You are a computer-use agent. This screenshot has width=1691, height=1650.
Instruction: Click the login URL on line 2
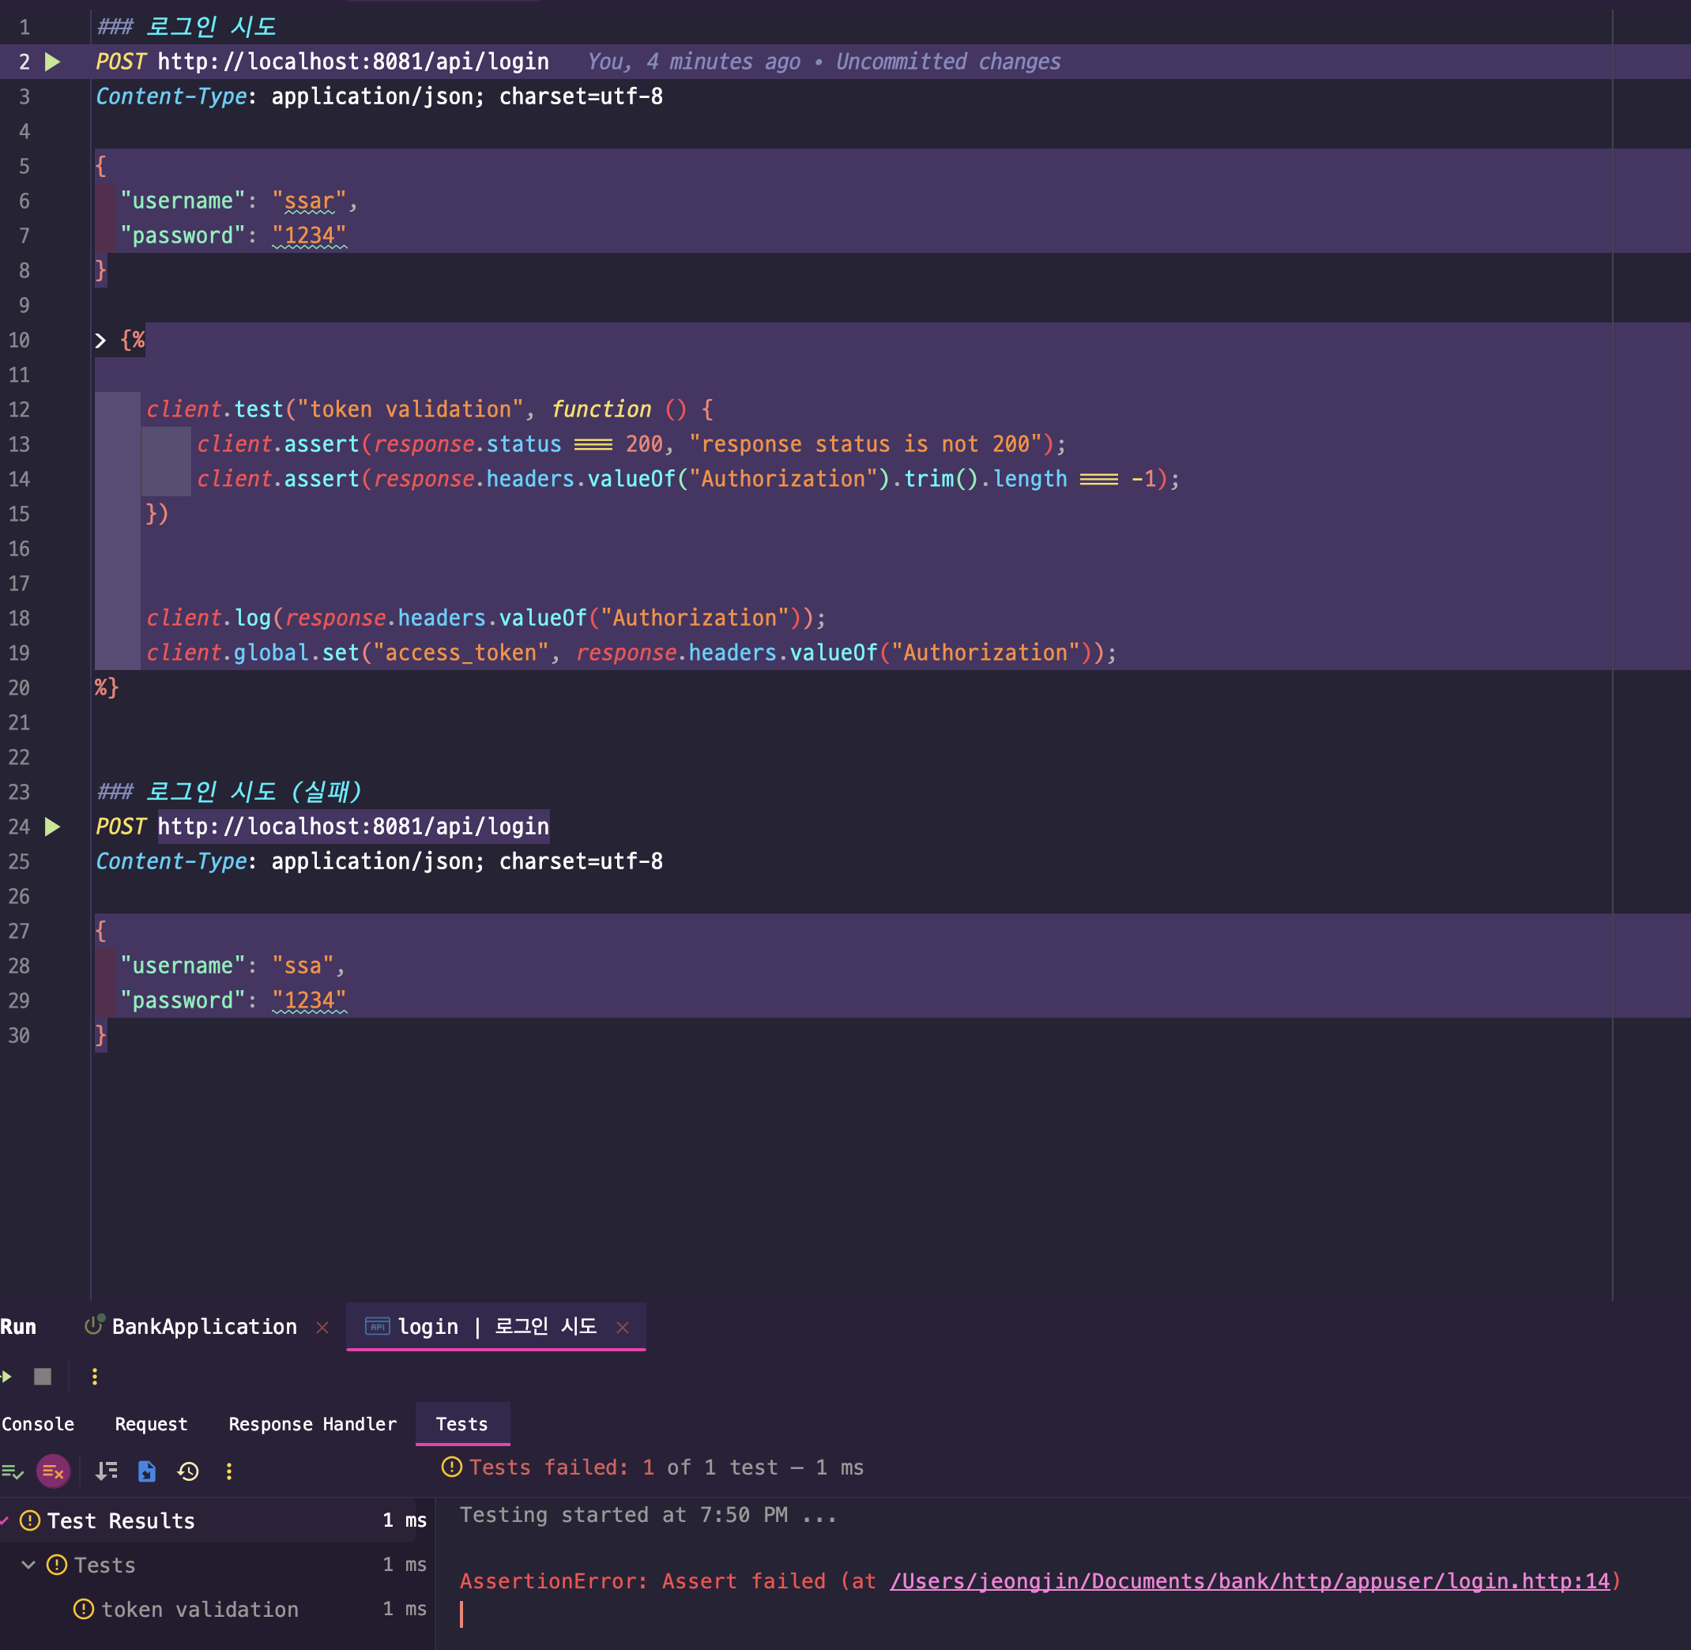tap(352, 62)
